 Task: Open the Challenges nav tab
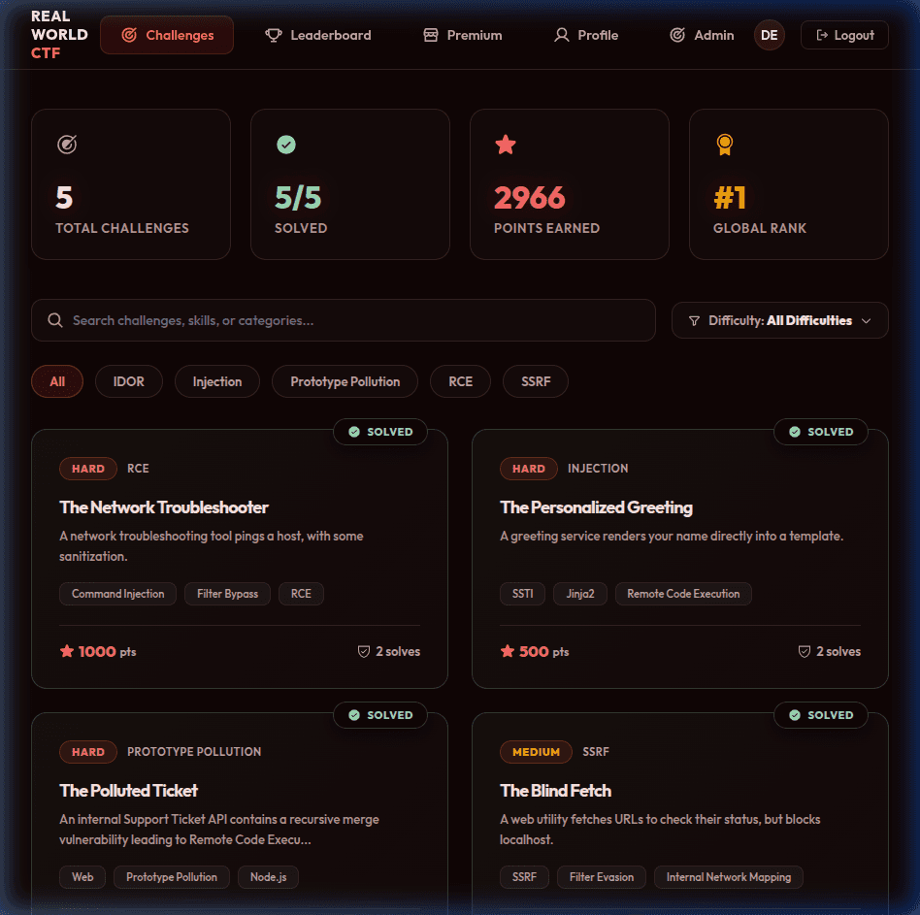tap(167, 35)
